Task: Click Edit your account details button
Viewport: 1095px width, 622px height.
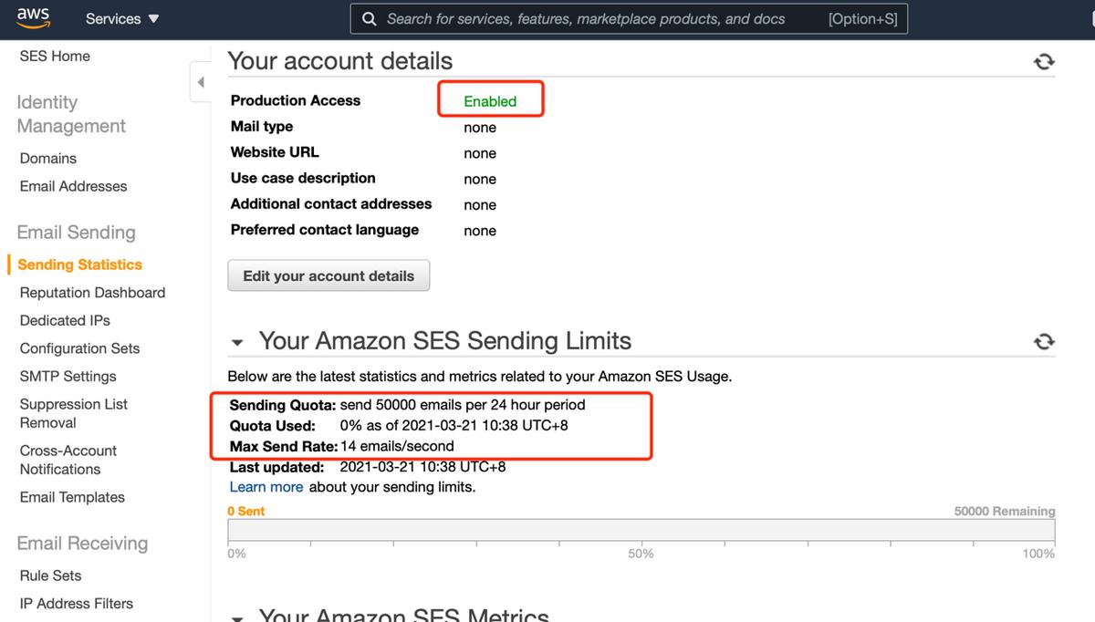Action: 328,276
